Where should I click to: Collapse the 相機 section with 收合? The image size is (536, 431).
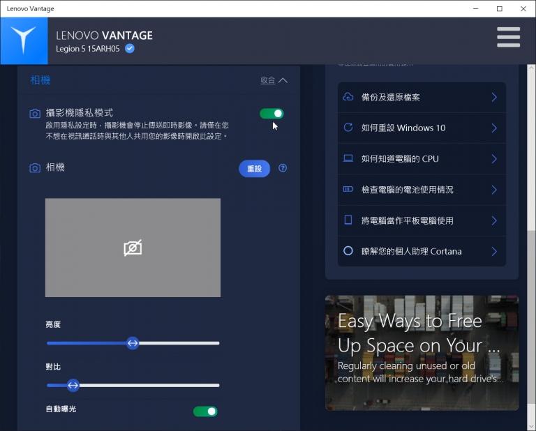tap(268, 80)
